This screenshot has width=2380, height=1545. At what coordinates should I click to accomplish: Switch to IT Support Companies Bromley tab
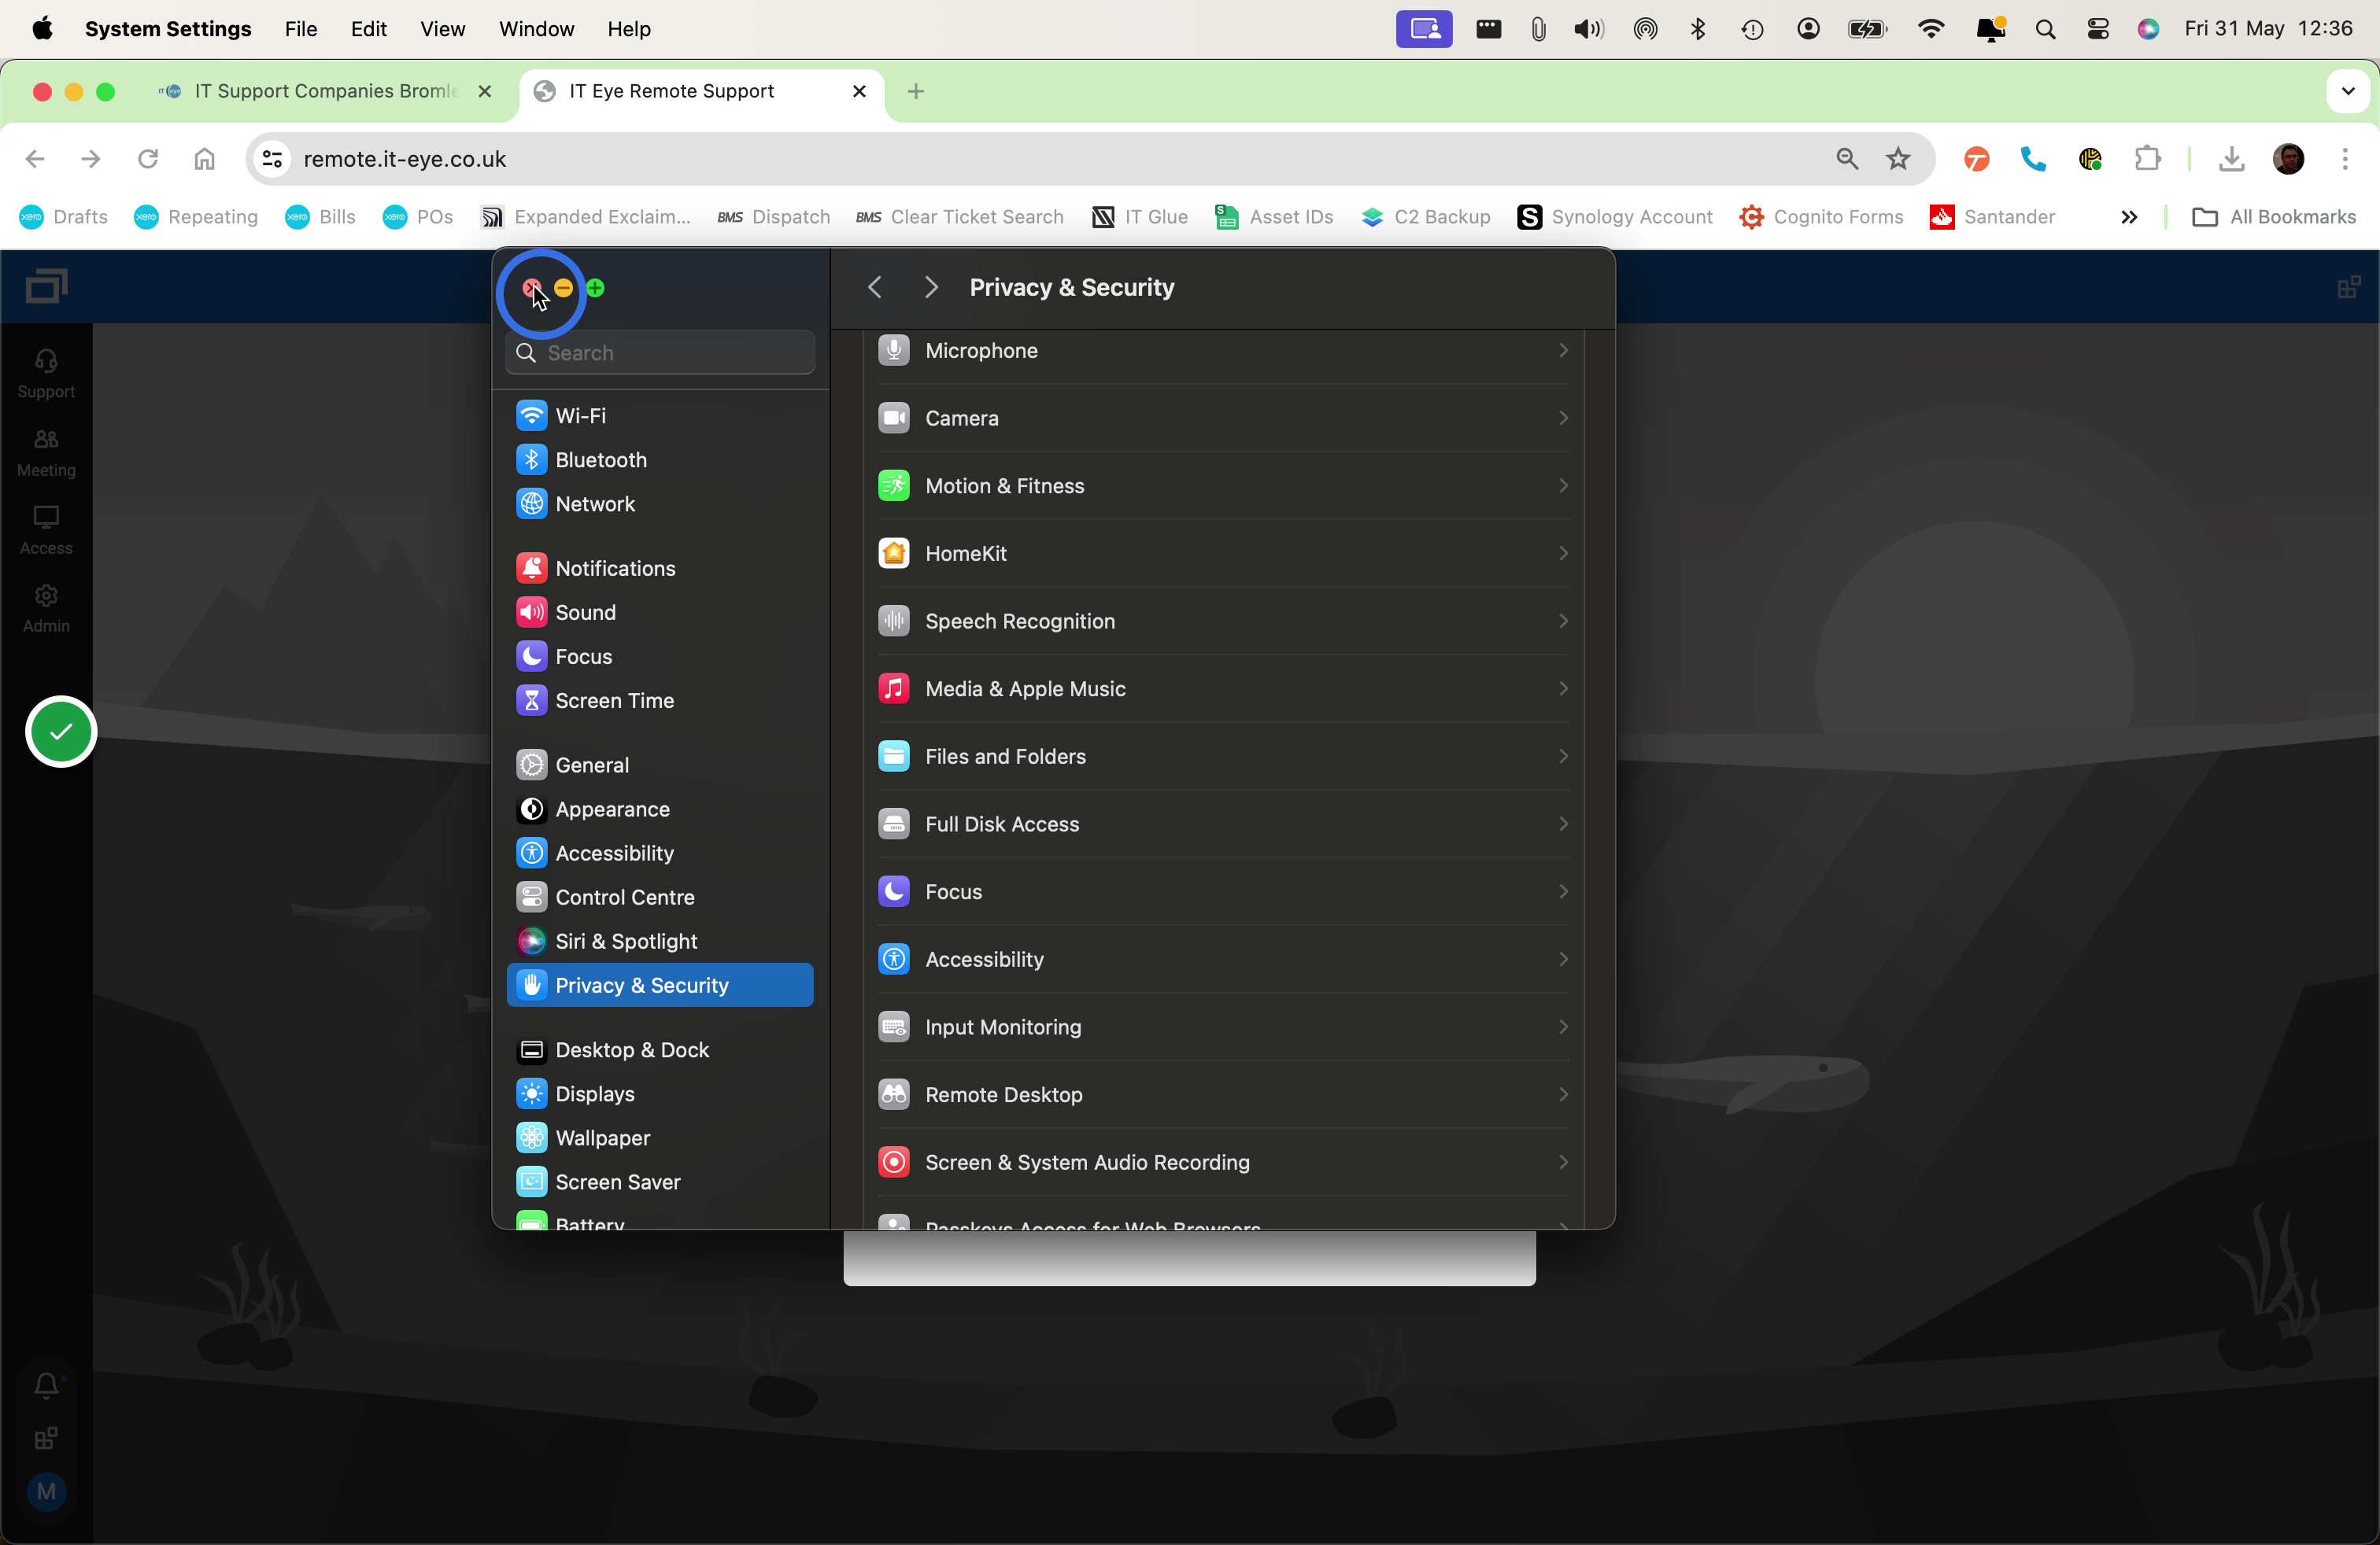325,91
